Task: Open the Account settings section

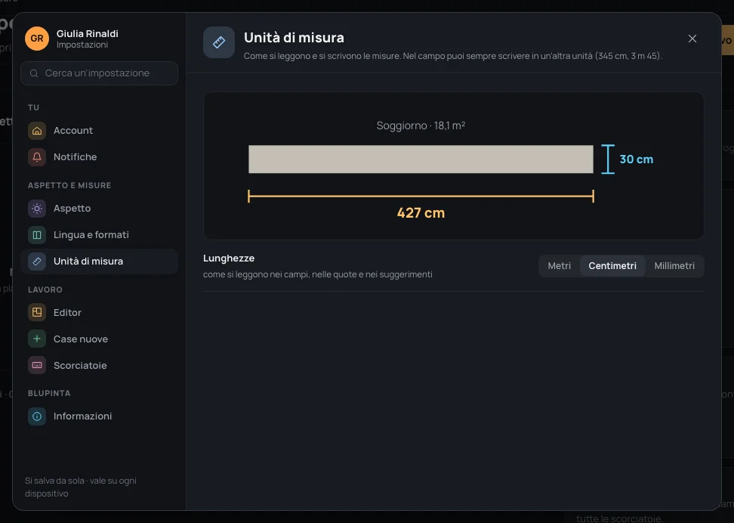Action: coord(99,131)
